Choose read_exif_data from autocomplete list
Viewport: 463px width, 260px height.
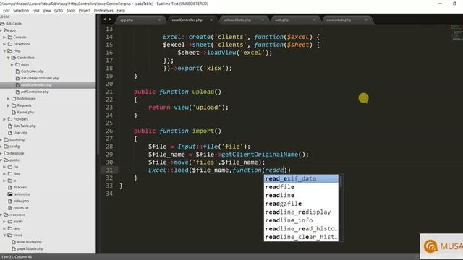(301, 178)
